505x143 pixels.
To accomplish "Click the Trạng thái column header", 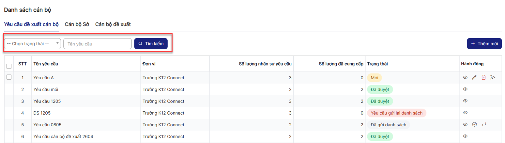I will pos(377,64).
